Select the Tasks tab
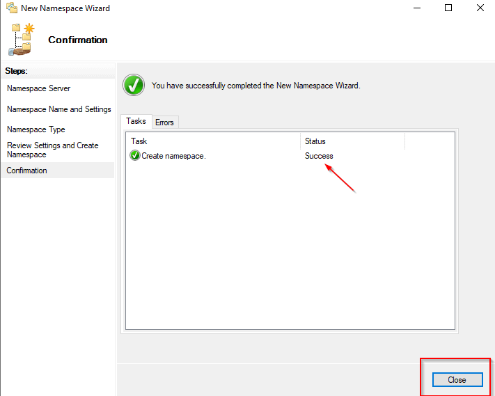This screenshot has height=396, width=495. 136,122
